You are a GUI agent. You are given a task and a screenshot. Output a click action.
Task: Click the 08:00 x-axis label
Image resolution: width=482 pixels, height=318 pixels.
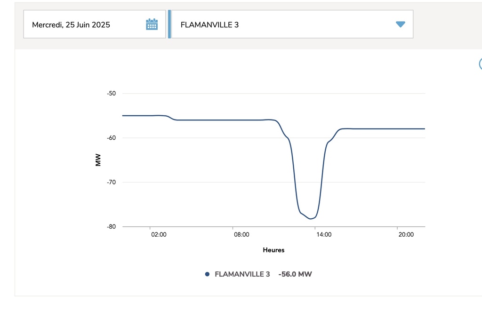point(241,234)
